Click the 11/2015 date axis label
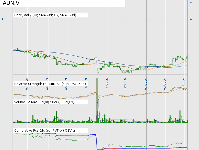199x150 pixels. [107, 84]
